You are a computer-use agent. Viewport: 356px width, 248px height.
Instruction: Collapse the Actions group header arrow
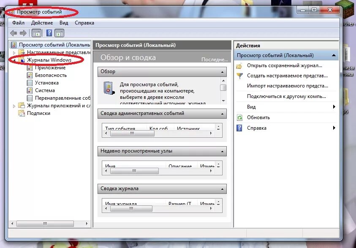click(x=334, y=55)
